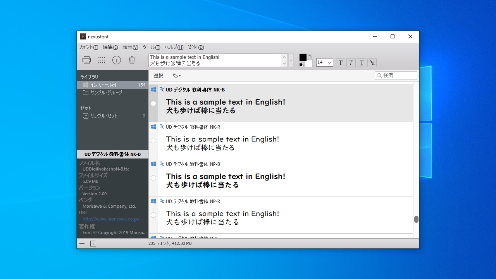
Task: Toggle bold style T button
Action: 340,62
